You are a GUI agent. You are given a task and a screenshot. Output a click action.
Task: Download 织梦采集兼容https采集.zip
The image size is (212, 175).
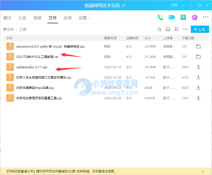coord(198,88)
